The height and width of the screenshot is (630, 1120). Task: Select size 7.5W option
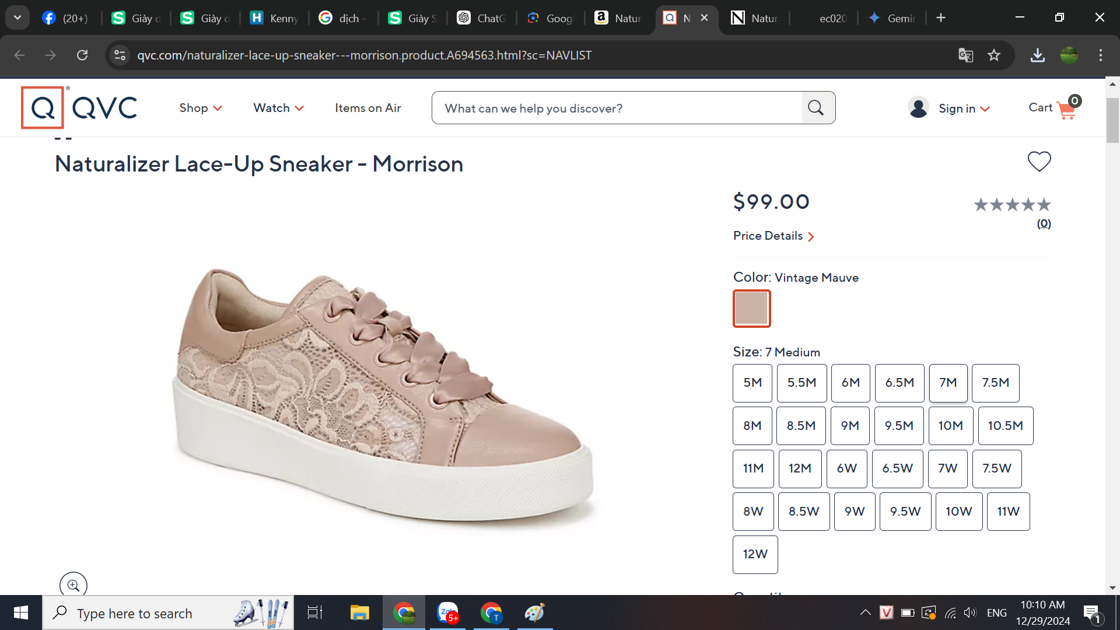(996, 468)
